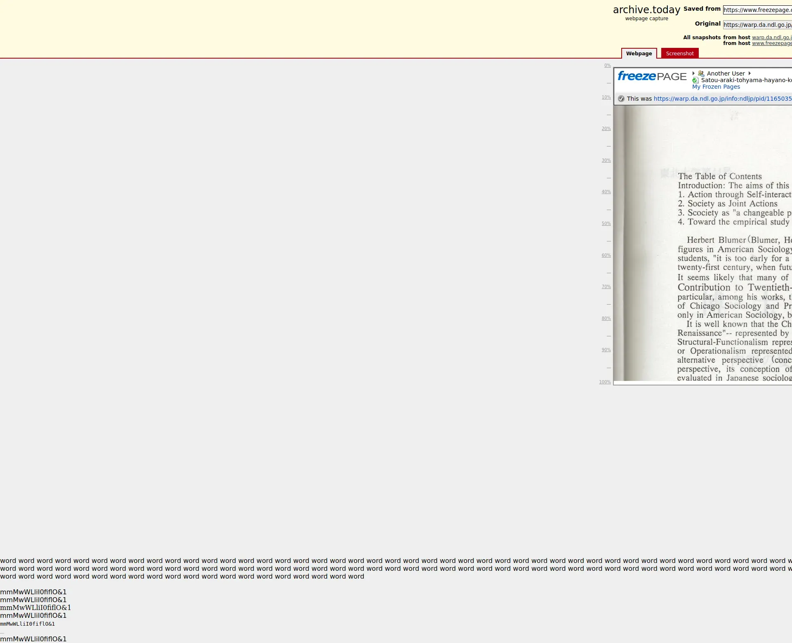Jump to 30% scroll marker

pos(606,161)
